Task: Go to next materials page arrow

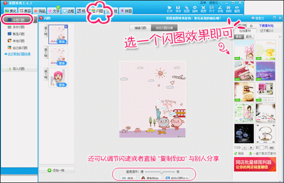Action: [x=251, y=148]
